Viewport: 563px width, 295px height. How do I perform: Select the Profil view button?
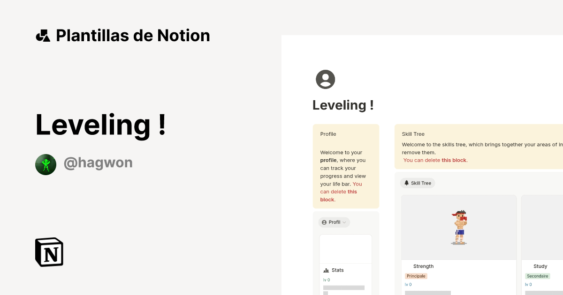[x=334, y=222]
